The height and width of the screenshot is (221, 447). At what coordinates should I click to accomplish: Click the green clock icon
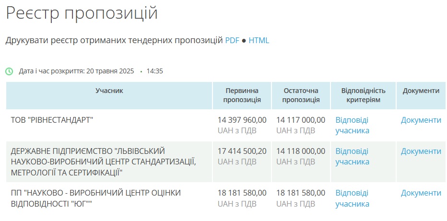pos(9,71)
